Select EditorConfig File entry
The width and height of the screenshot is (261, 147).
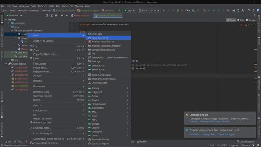(108, 143)
